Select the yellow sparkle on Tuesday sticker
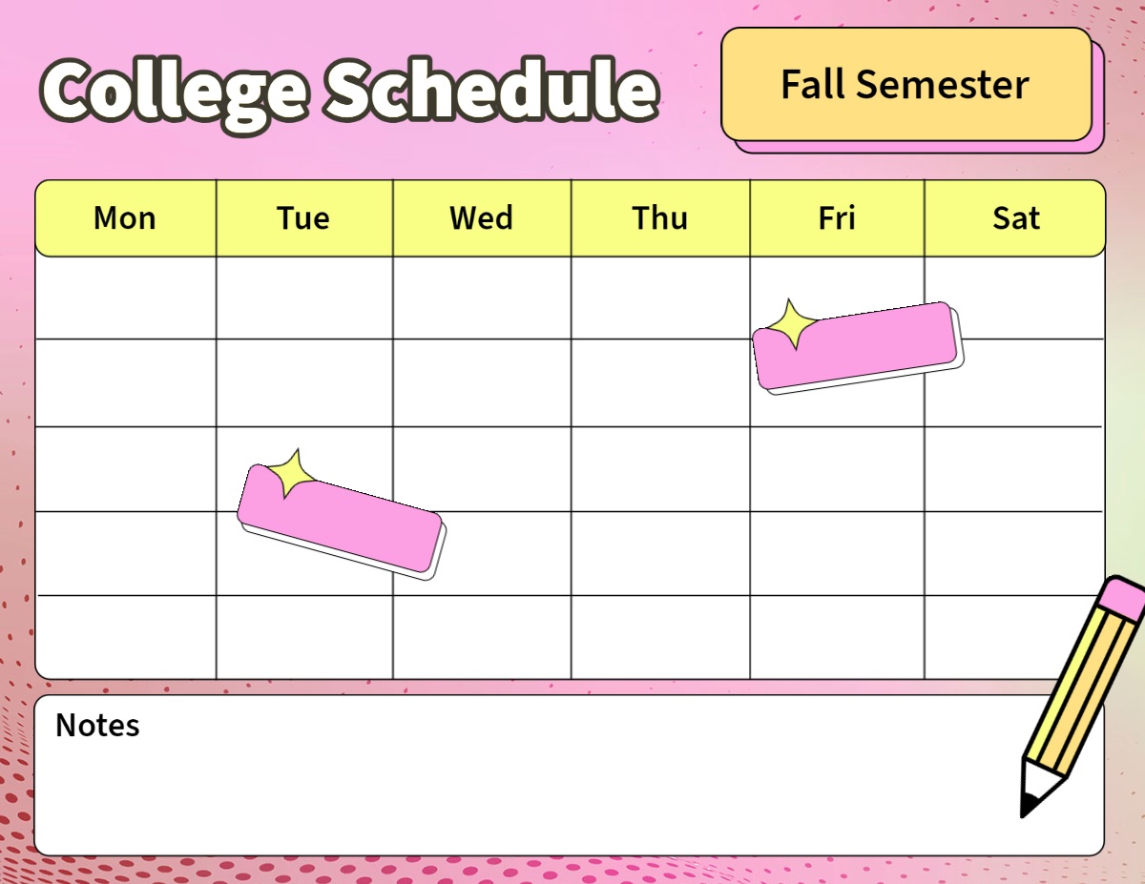Viewport: 1145px width, 884px height. (x=290, y=472)
